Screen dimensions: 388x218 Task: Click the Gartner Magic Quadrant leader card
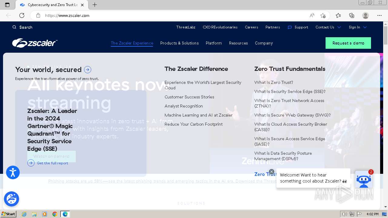click(x=81, y=133)
